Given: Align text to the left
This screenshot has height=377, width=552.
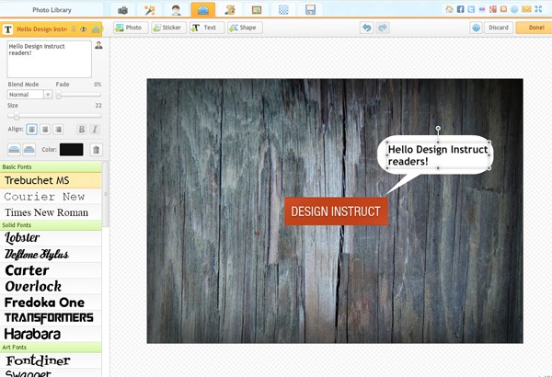Looking at the screenshot, I should tap(31, 130).
